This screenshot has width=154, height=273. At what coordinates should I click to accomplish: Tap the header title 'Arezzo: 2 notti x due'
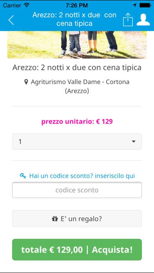(x=74, y=19)
